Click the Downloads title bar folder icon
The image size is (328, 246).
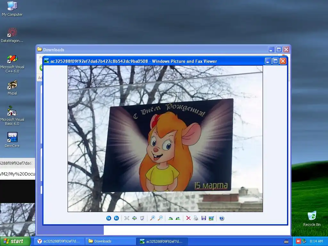click(x=39, y=49)
